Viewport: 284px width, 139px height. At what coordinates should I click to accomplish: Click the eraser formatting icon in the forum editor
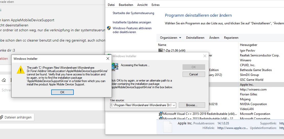pos(4,80)
